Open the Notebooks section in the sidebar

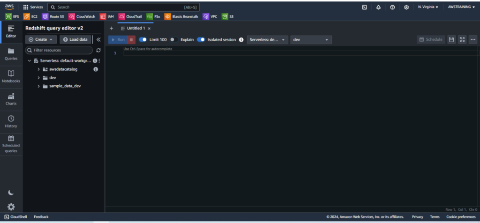(x=11, y=76)
